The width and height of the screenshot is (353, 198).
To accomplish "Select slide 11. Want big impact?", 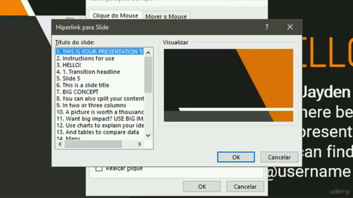I will (100, 119).
